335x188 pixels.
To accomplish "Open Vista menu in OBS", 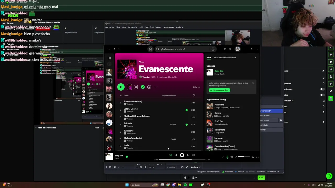I will [124, 27].
